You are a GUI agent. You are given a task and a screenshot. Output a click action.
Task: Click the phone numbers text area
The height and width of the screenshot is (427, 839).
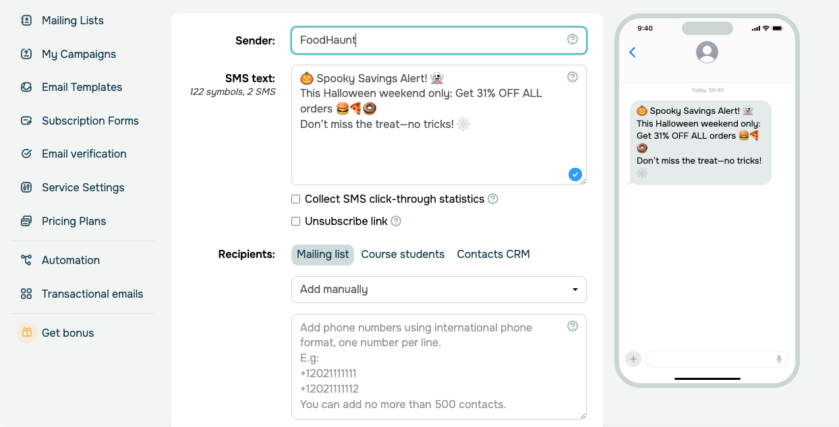click(x=432, y=377)
